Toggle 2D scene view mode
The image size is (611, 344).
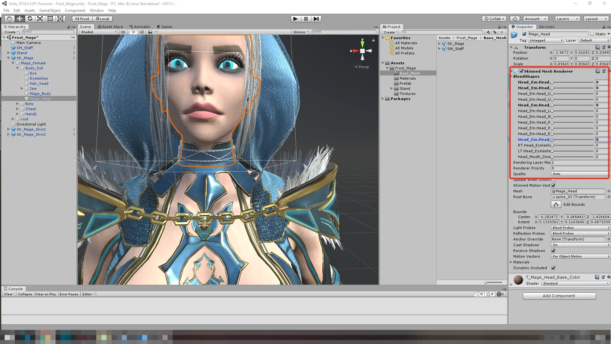tap(123, 32)
